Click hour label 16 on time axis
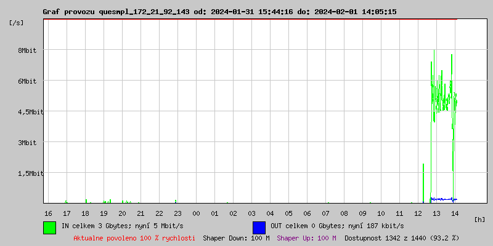Image resolution: width=493 pixels, height=246 pixels. tap(48, 213)
